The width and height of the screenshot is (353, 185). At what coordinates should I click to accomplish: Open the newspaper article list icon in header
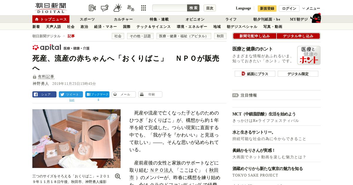(92, 8)
